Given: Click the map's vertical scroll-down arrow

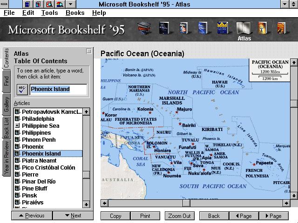Looking at the screenshot, I should point(294,196).
